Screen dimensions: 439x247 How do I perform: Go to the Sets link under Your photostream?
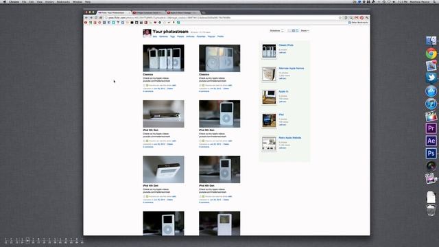click(x=155, y=36)
